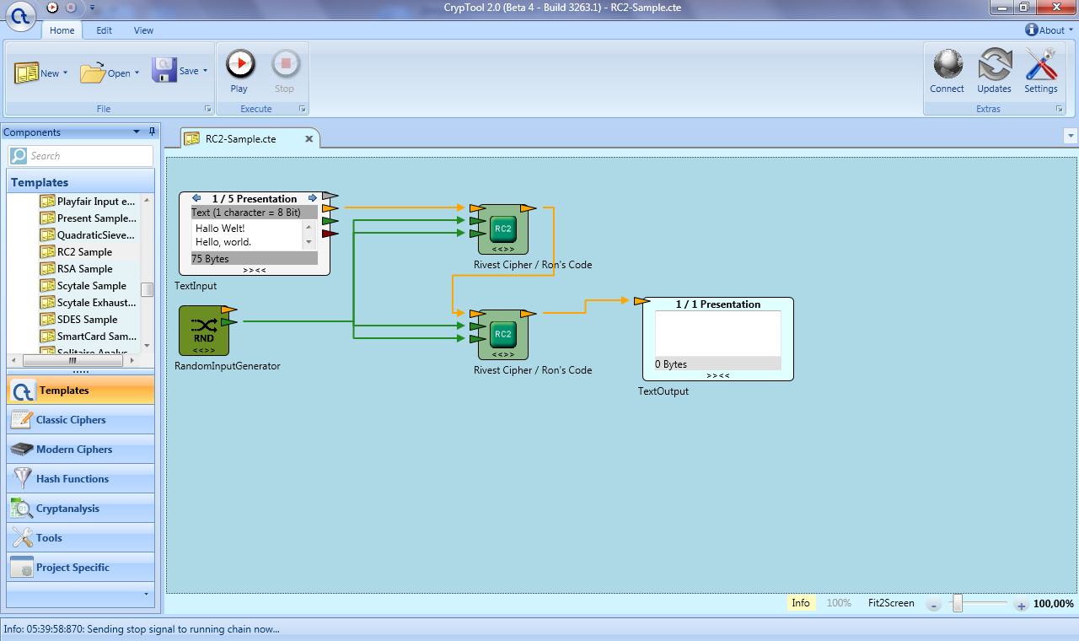This screenshot has width=1079, height=641.
Task: Collapse the TextInput component via >><<
Action: pyautogui.click(x=254, y=270)
